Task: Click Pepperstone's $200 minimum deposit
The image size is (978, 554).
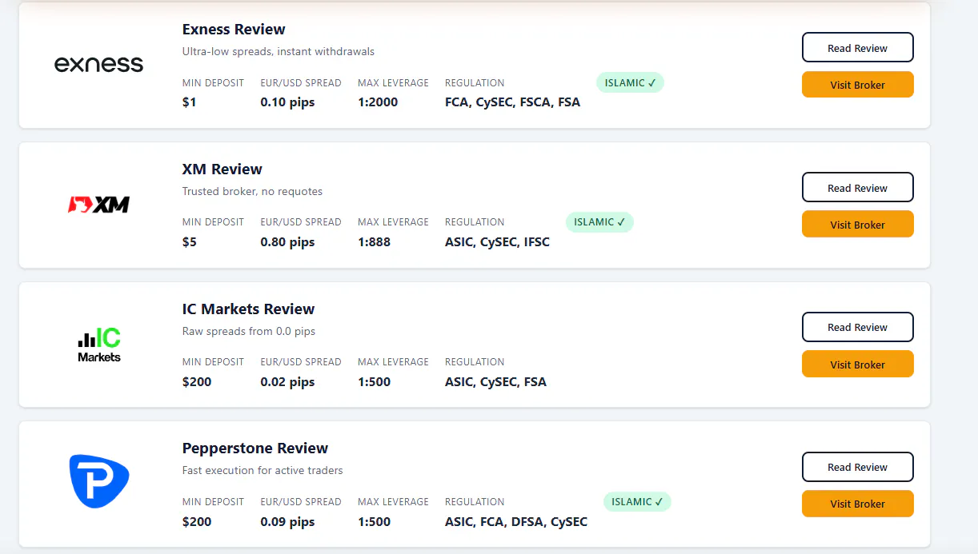Action: click(197, 522)
